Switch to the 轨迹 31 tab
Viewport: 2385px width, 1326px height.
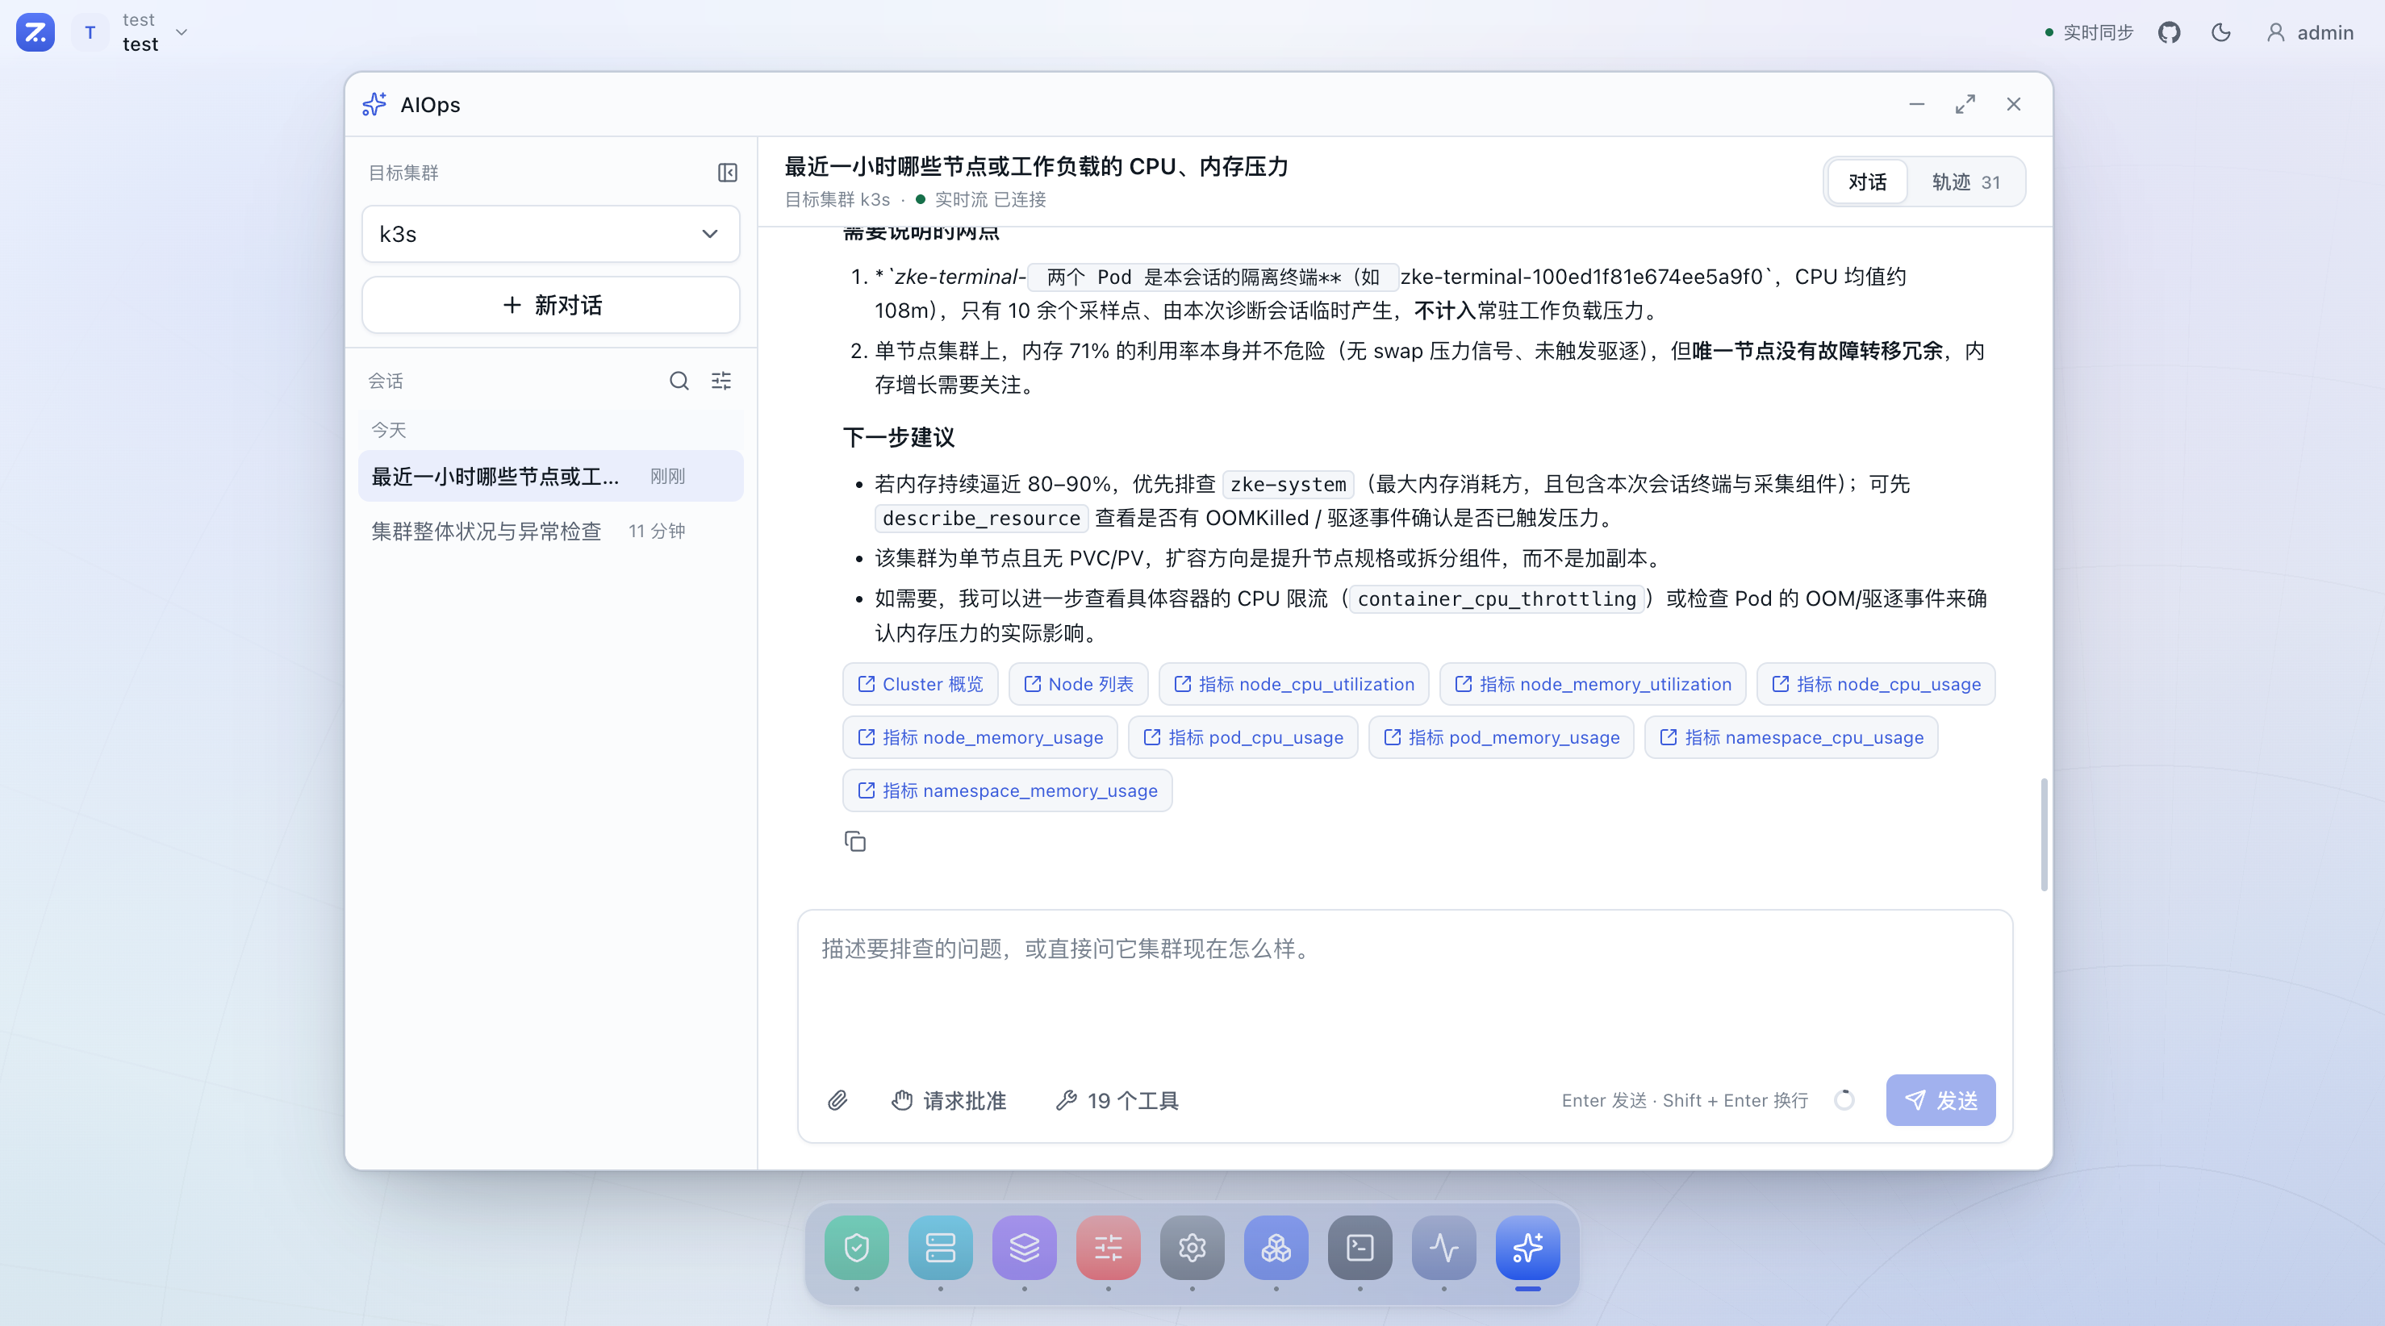click(1965, 182)
